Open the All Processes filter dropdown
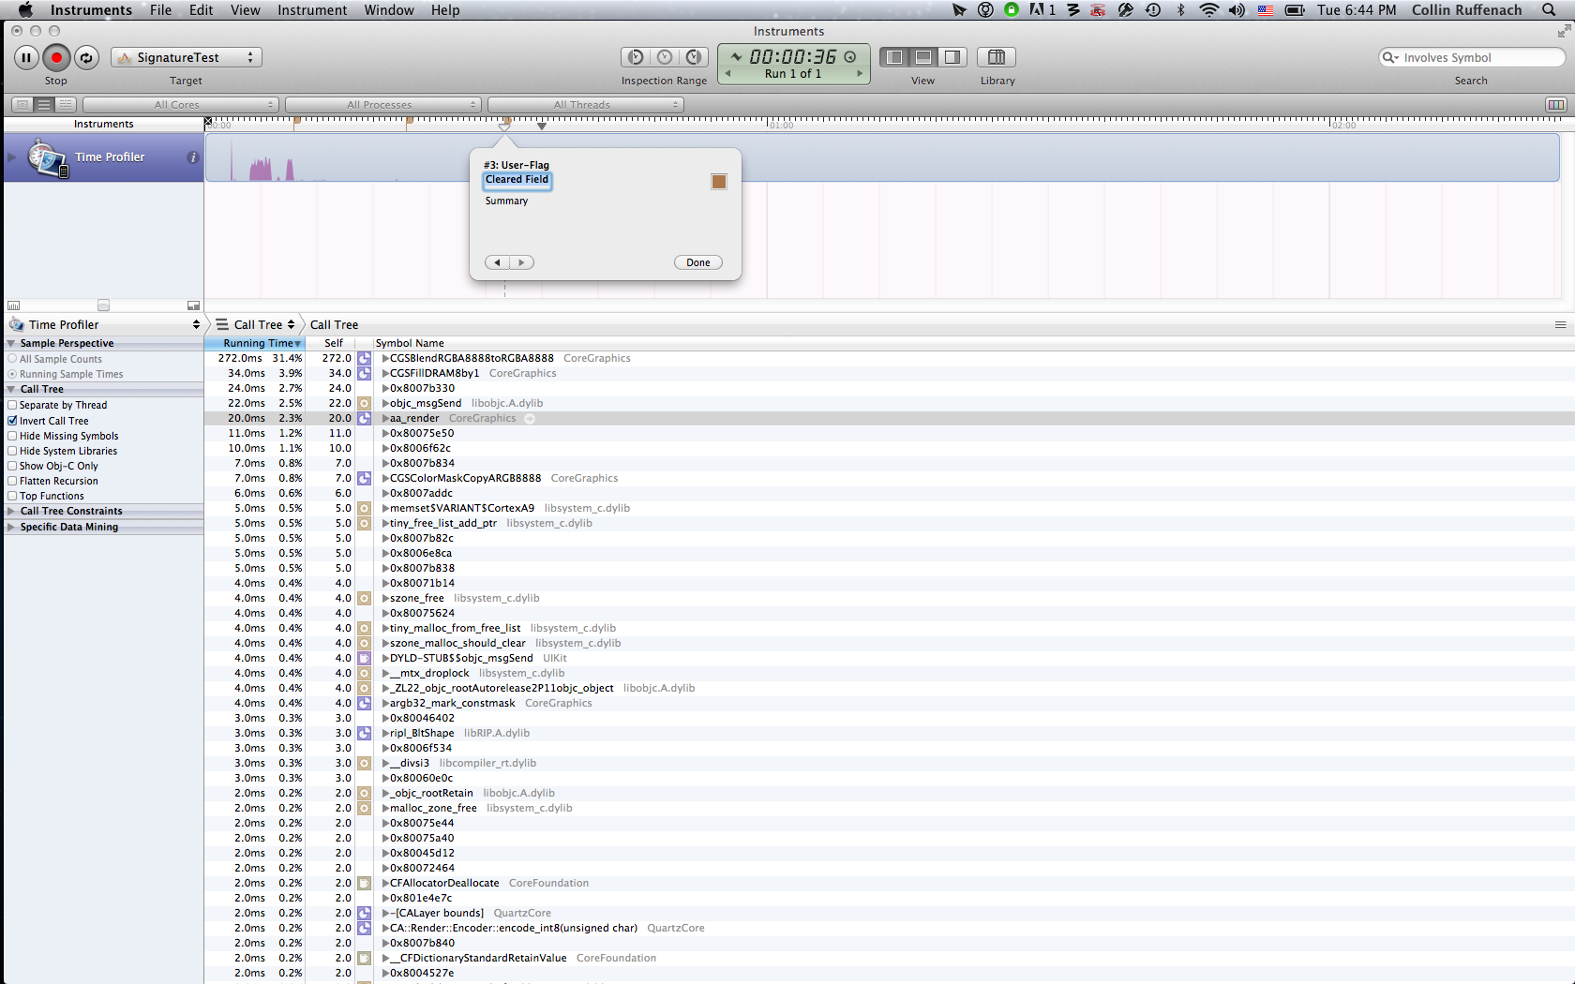This screenshot has width=1575, height=984. tap(383, 105)
